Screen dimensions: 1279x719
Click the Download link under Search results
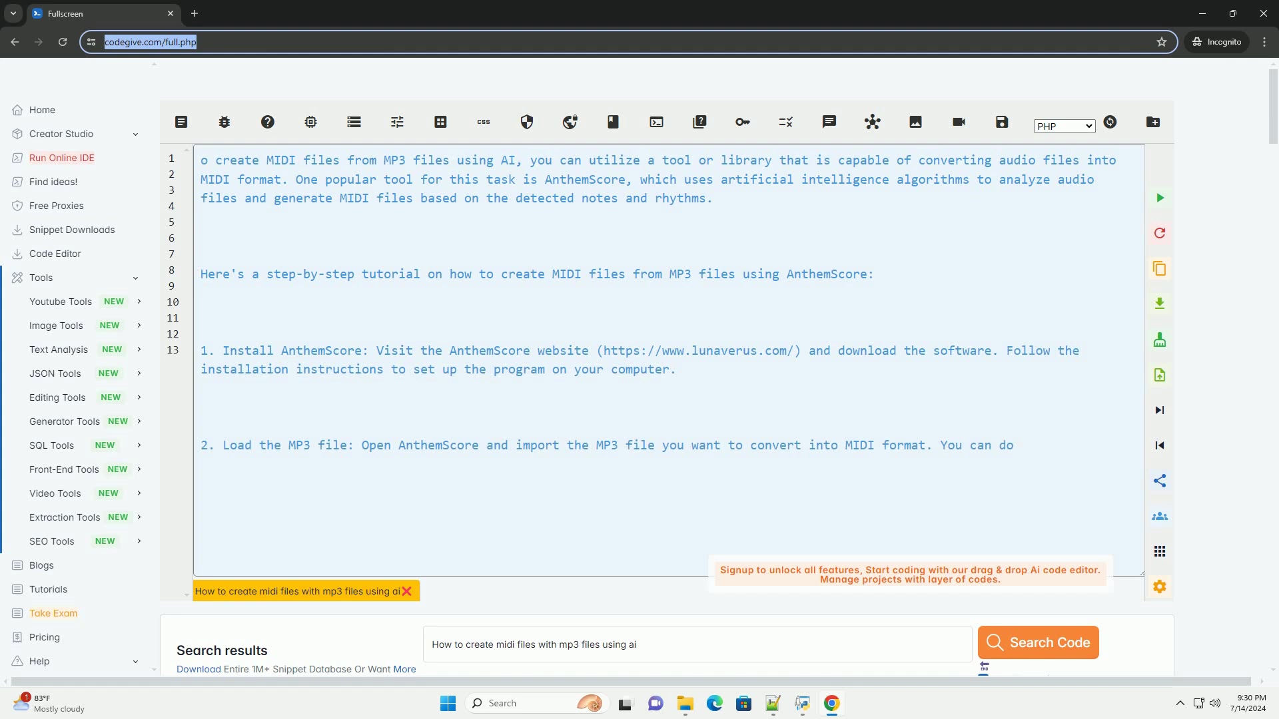(199, 669)
